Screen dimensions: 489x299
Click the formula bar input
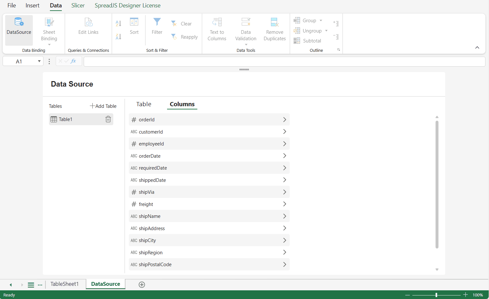(x=285, y=61)
